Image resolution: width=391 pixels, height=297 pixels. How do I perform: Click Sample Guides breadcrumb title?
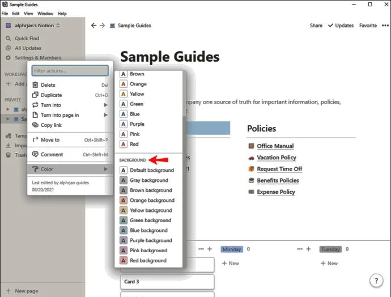coord(134,26)
